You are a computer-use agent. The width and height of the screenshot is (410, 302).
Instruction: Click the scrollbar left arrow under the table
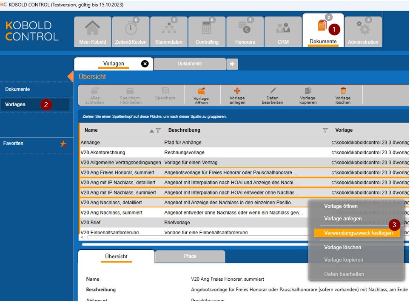point(82,237)
